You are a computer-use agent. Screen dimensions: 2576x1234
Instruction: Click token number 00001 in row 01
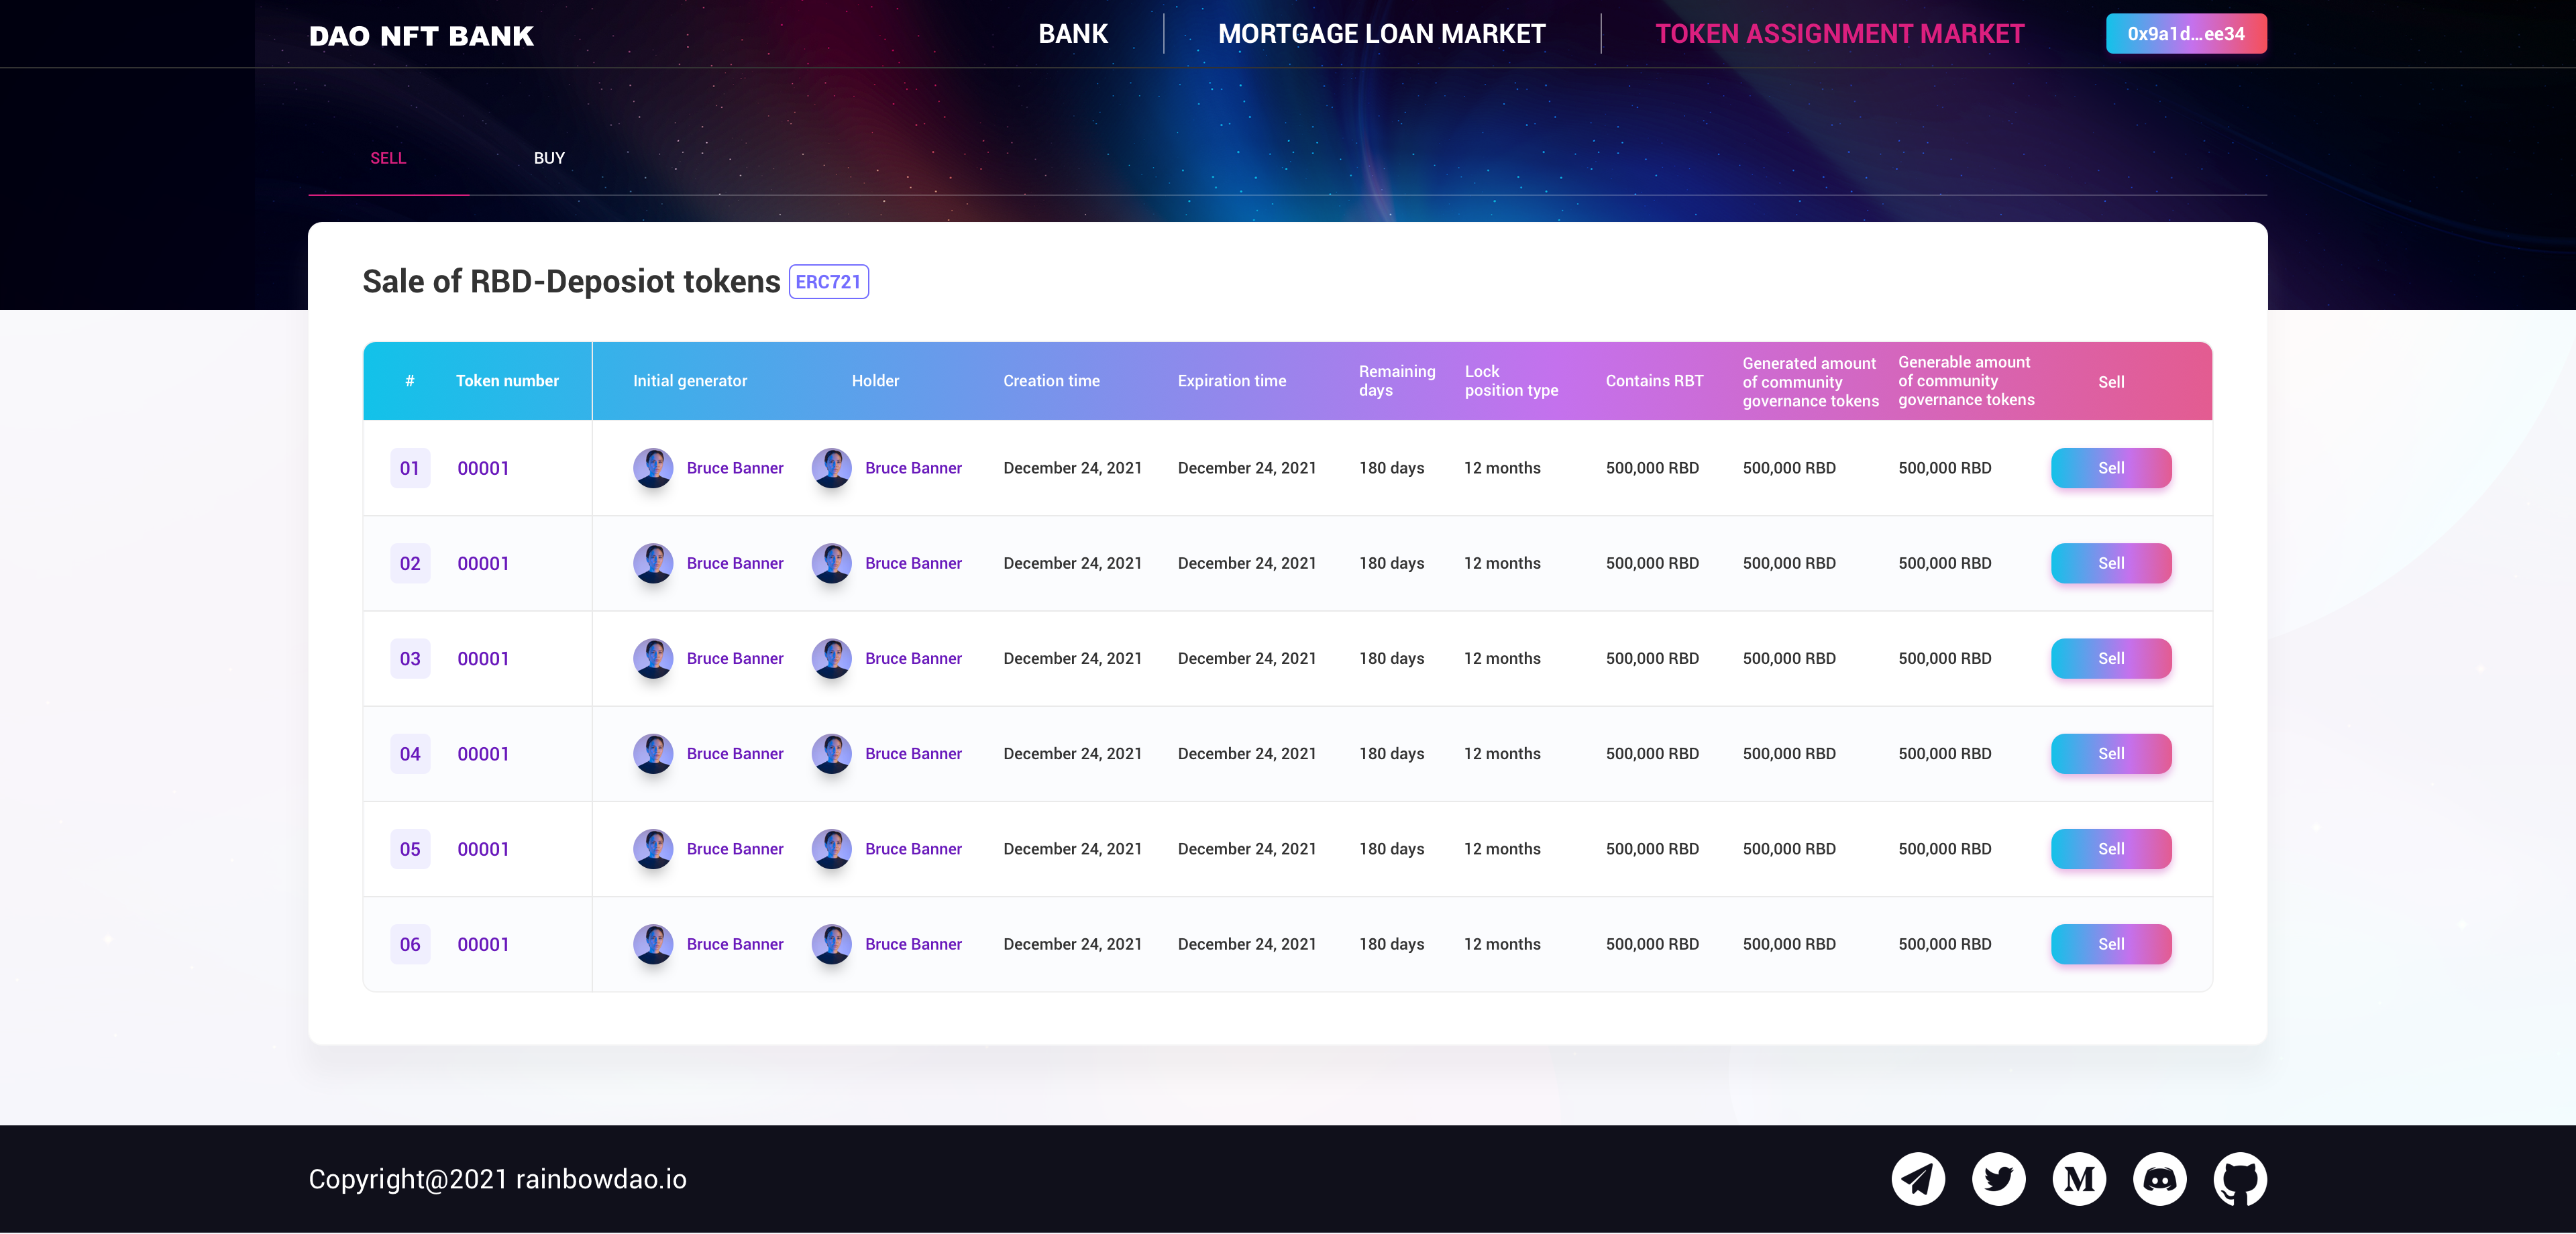tap(483, 468)
